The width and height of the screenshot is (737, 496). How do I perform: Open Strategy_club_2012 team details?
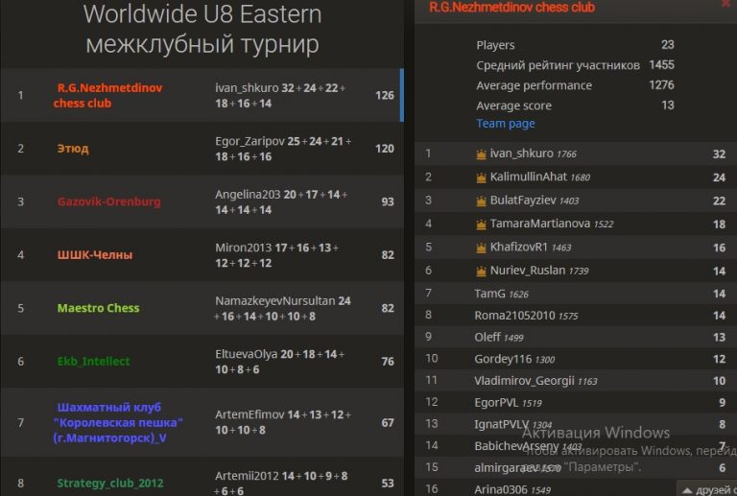pyautogui.click(x=111, y=483)
